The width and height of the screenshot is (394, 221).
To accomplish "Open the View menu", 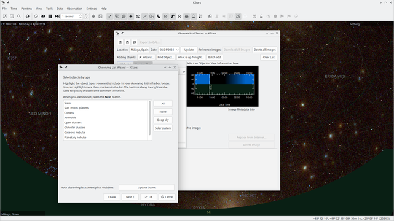I will pyautogui.click(x=39, y=9).
